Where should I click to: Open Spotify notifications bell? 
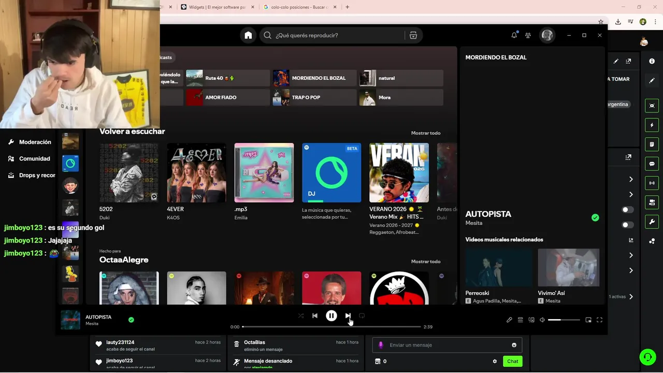pos(514,35)
